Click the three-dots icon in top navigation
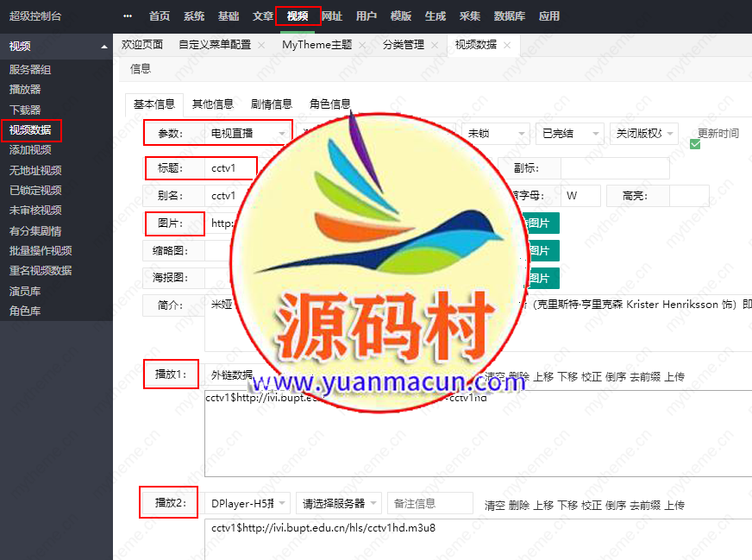 click(128, 16)
